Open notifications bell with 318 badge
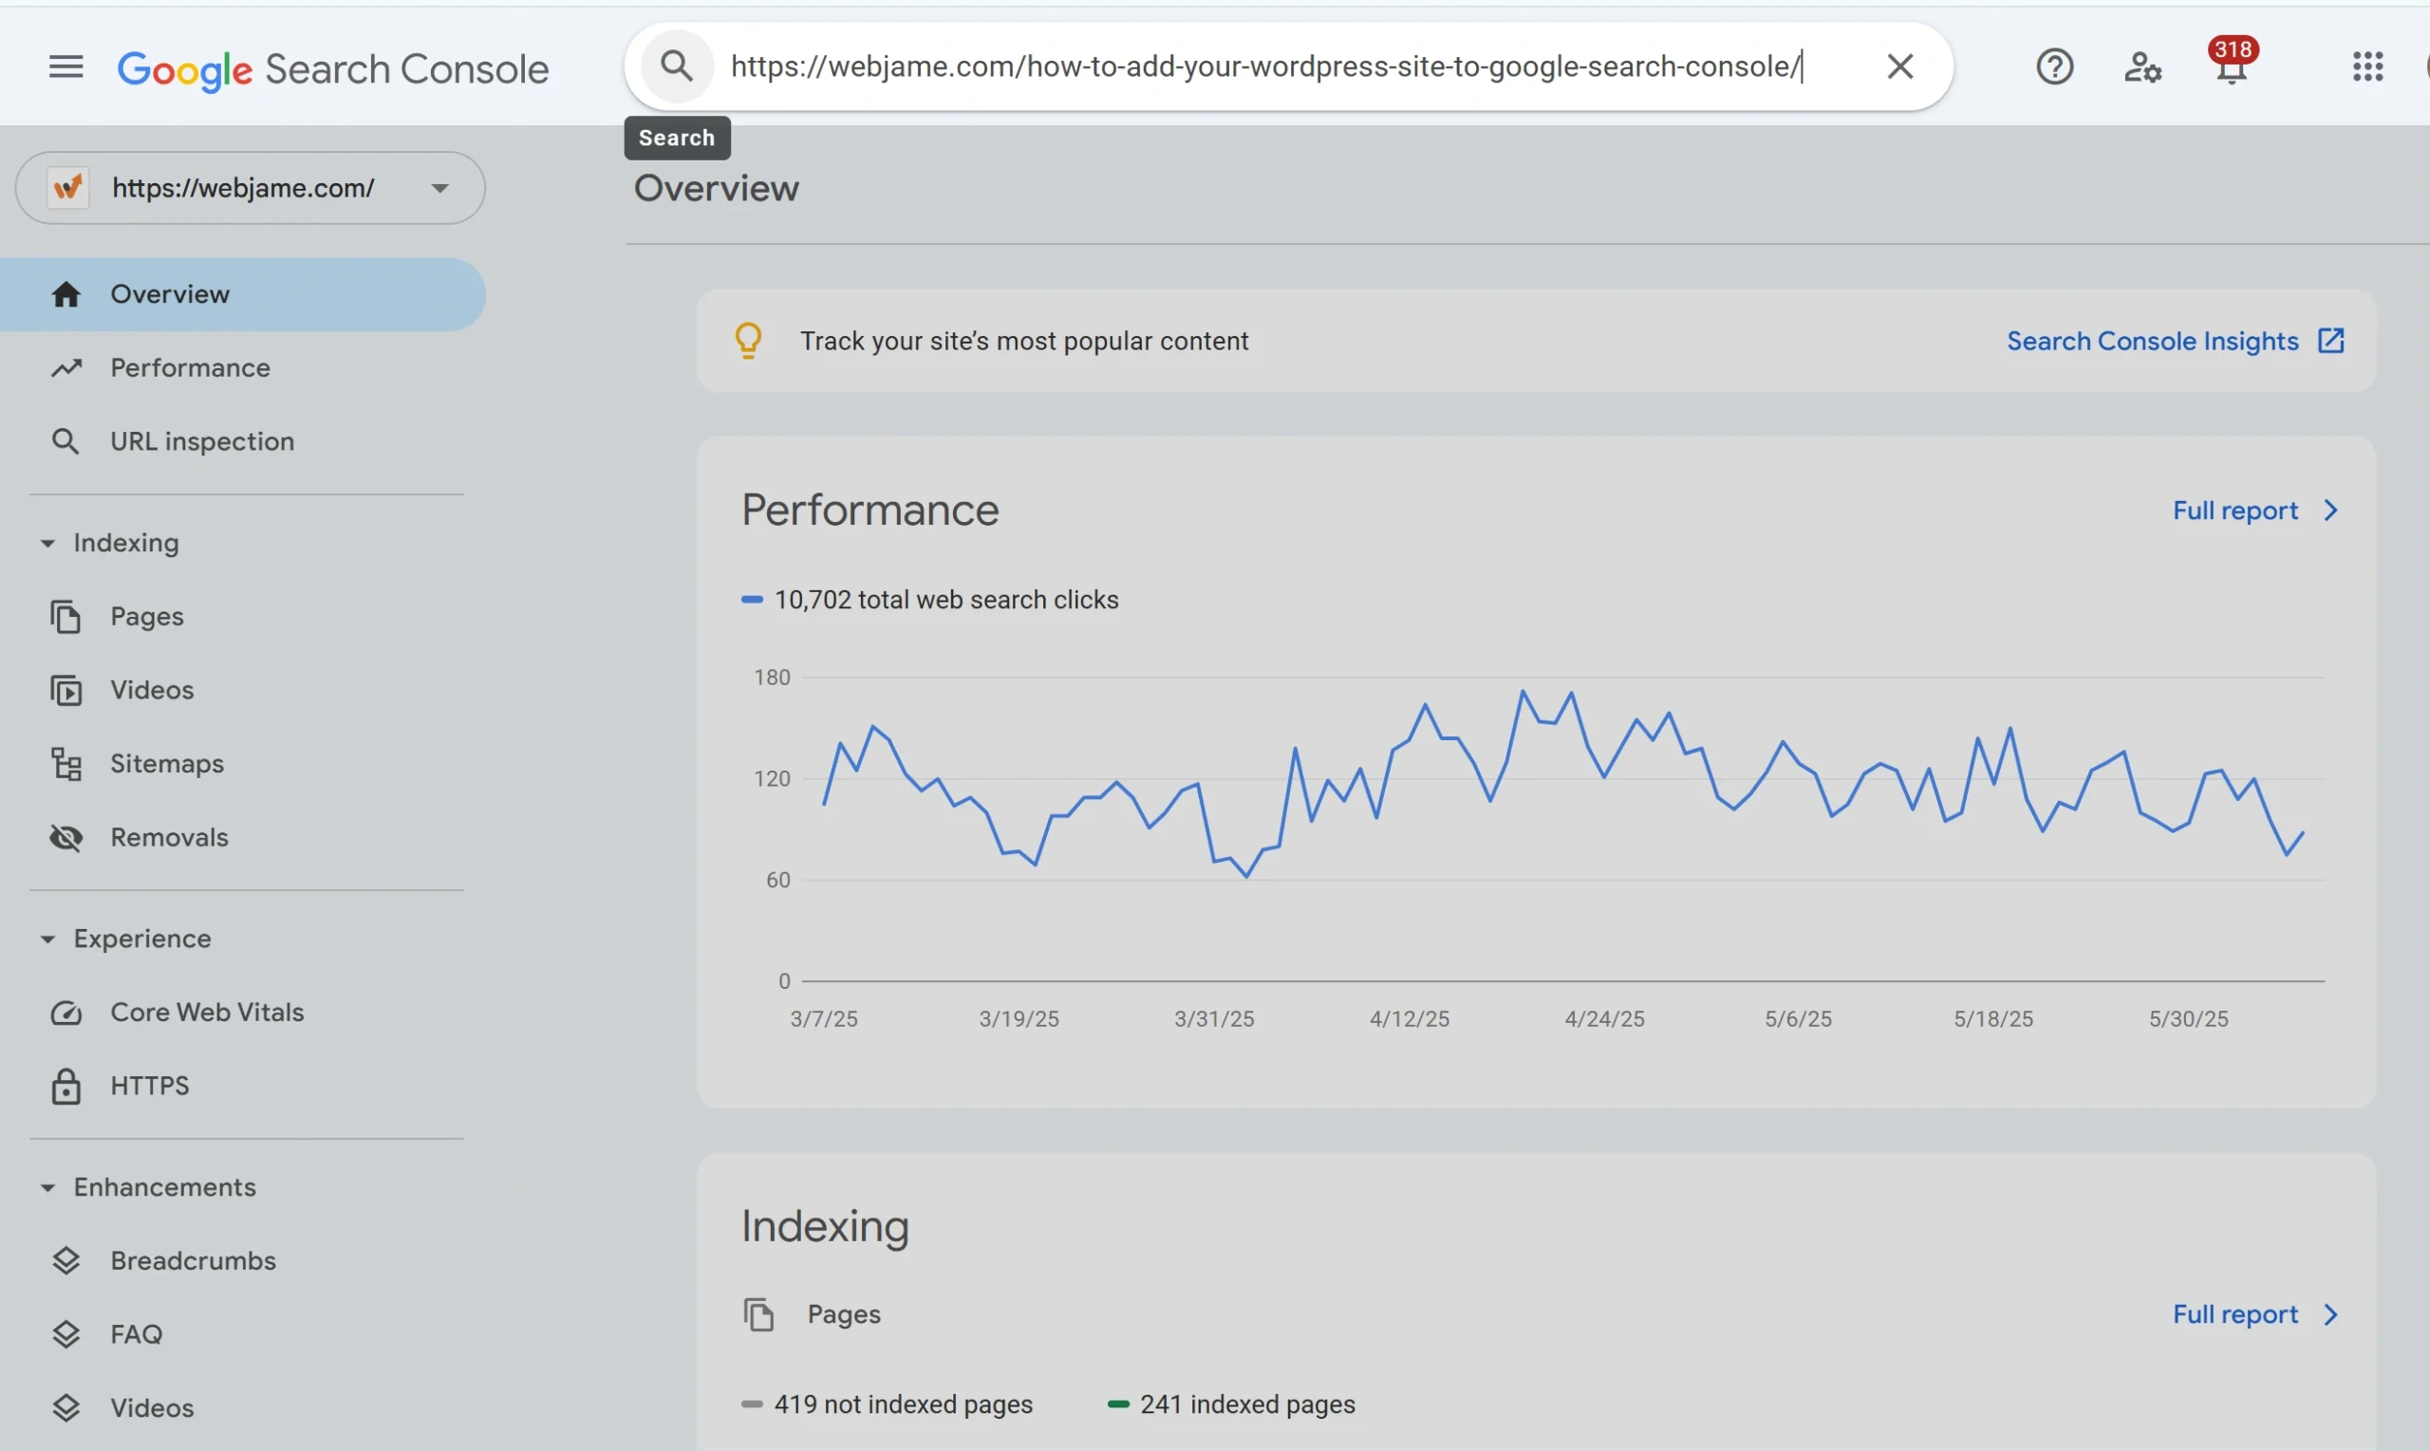 point(2232,63)
